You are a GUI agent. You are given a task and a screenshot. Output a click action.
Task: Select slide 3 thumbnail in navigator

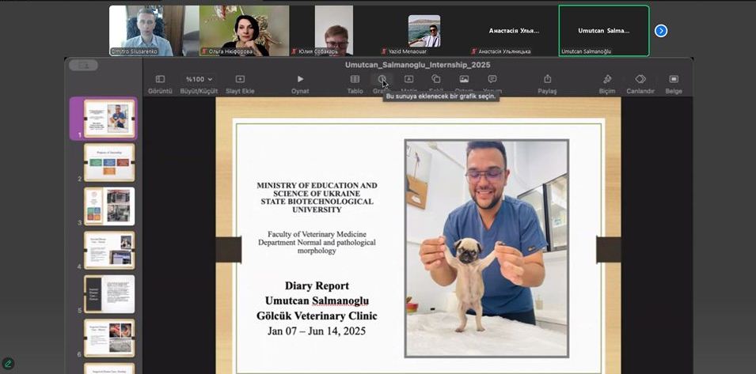[x=109, y=206]
